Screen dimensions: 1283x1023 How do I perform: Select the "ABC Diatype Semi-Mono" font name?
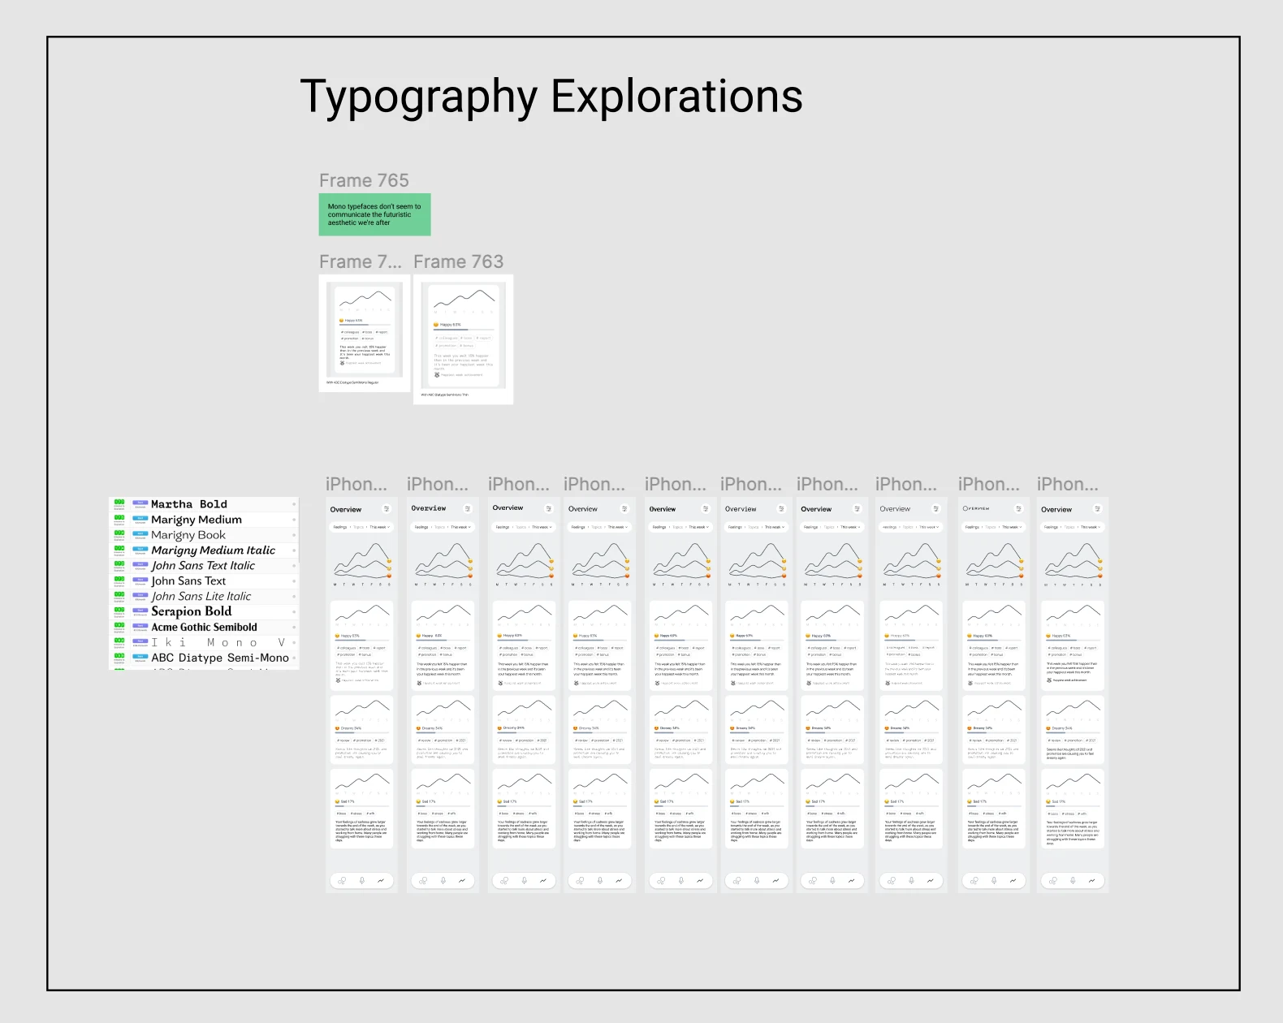coord(220,658)
